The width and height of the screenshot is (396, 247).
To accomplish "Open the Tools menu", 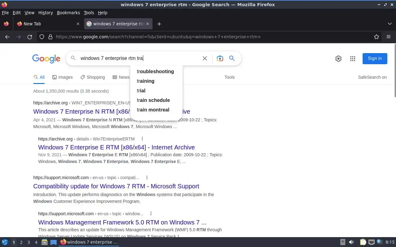I will [x=89, y=13].
